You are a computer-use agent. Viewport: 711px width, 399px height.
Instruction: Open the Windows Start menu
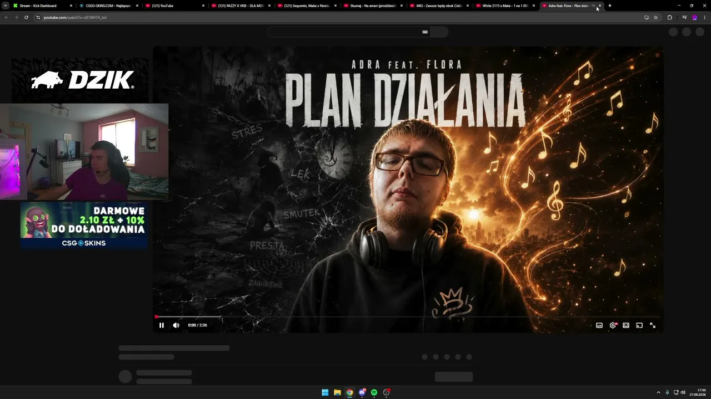click(x=325, y=392)
